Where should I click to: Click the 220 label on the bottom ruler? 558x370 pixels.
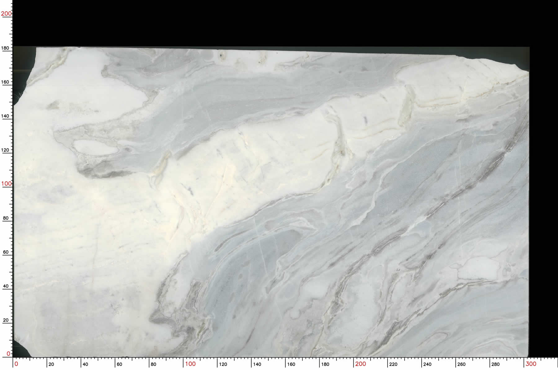click(x=393, y=364)
